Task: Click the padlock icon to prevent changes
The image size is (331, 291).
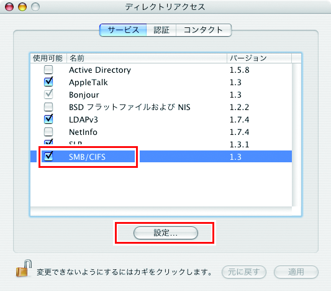Action: 24,269
